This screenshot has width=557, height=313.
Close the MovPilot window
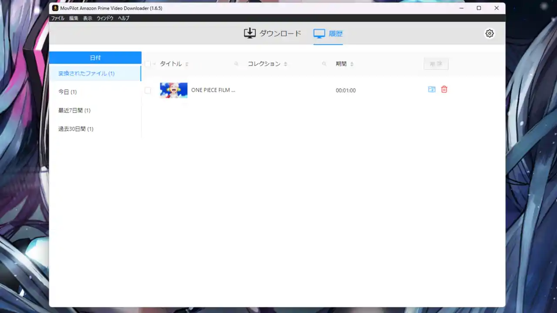(497, 8)
